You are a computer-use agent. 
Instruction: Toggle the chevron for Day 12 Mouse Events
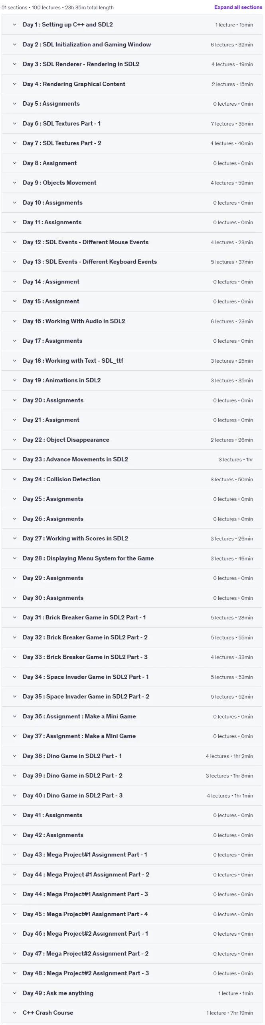[x=15, y=242]
